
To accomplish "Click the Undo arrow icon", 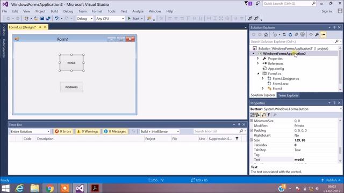I will point(56,19).
